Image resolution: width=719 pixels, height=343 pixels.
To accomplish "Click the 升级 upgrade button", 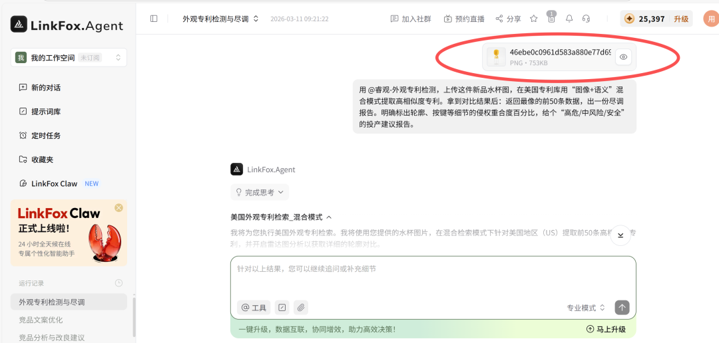I will (681, 19).
